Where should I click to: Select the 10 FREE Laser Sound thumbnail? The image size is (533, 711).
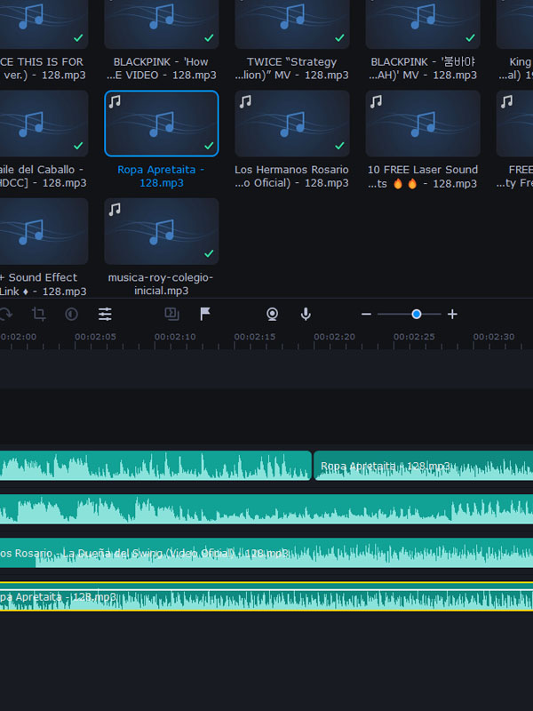[422, 123]
